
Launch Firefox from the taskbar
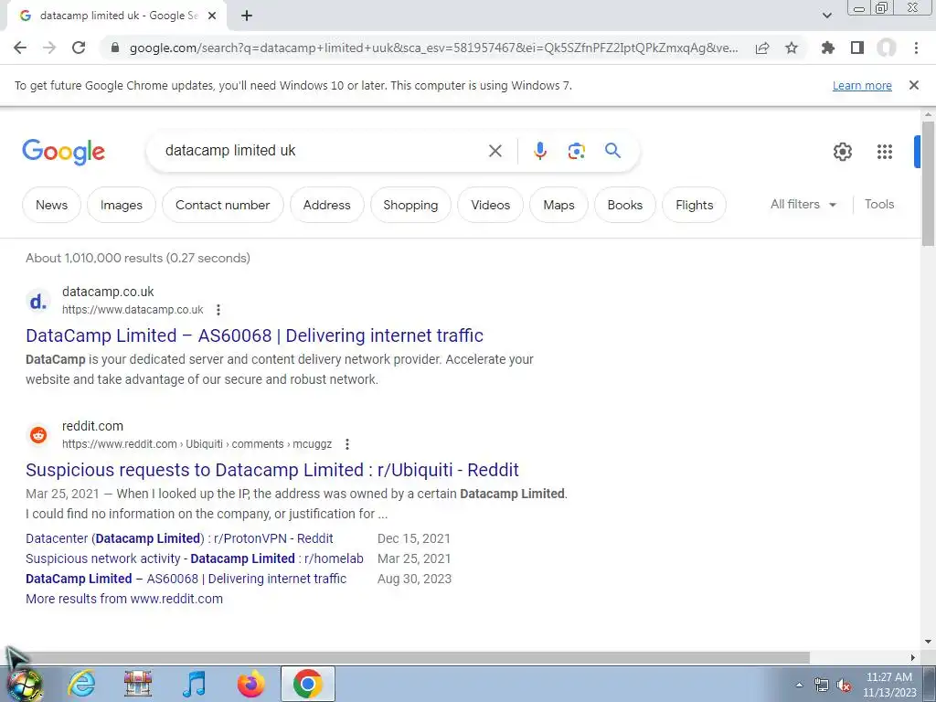coord(250,684)
